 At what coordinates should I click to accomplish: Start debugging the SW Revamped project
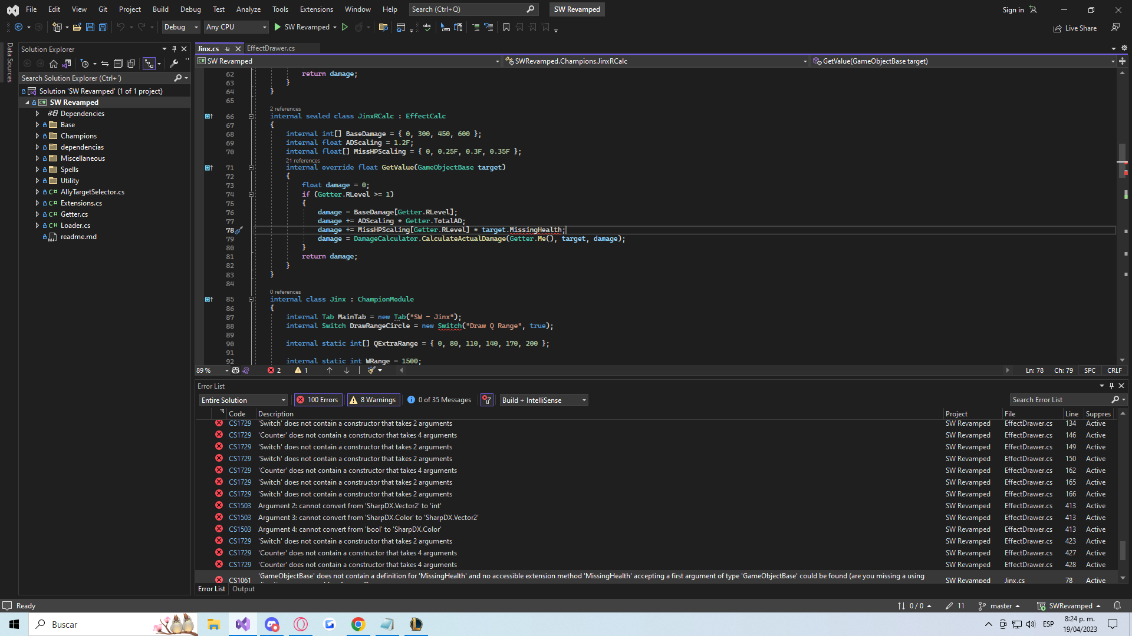277,27
